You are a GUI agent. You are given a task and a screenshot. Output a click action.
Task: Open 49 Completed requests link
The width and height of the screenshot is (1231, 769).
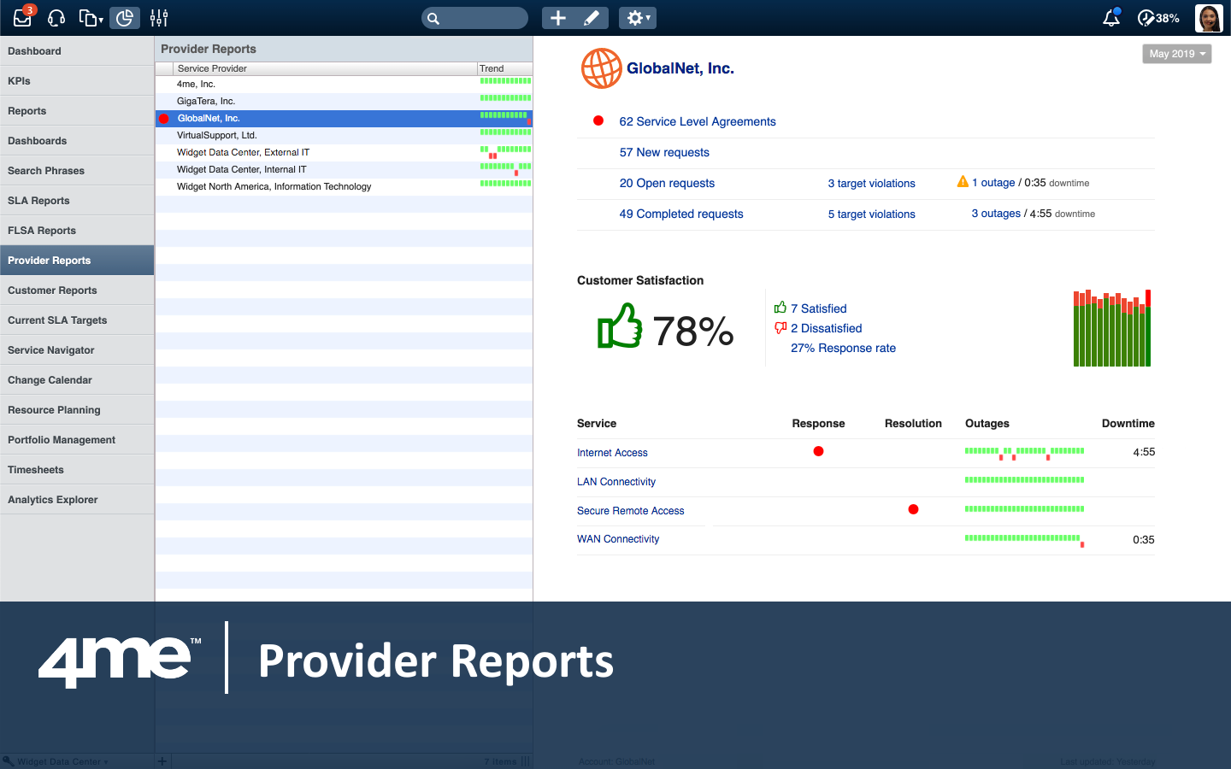[681, 214]
